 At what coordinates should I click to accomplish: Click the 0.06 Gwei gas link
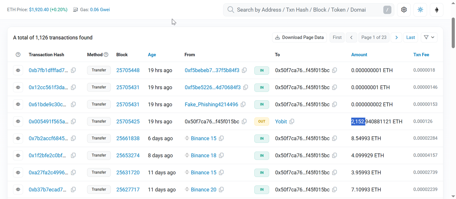coord(100,9)
